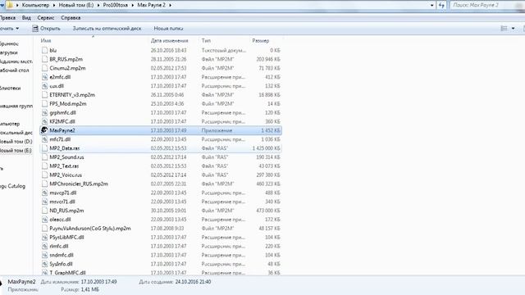Viewport: 525px width, 295px height.
Task: Select the blu text document icon
Action: pos(44,50)
